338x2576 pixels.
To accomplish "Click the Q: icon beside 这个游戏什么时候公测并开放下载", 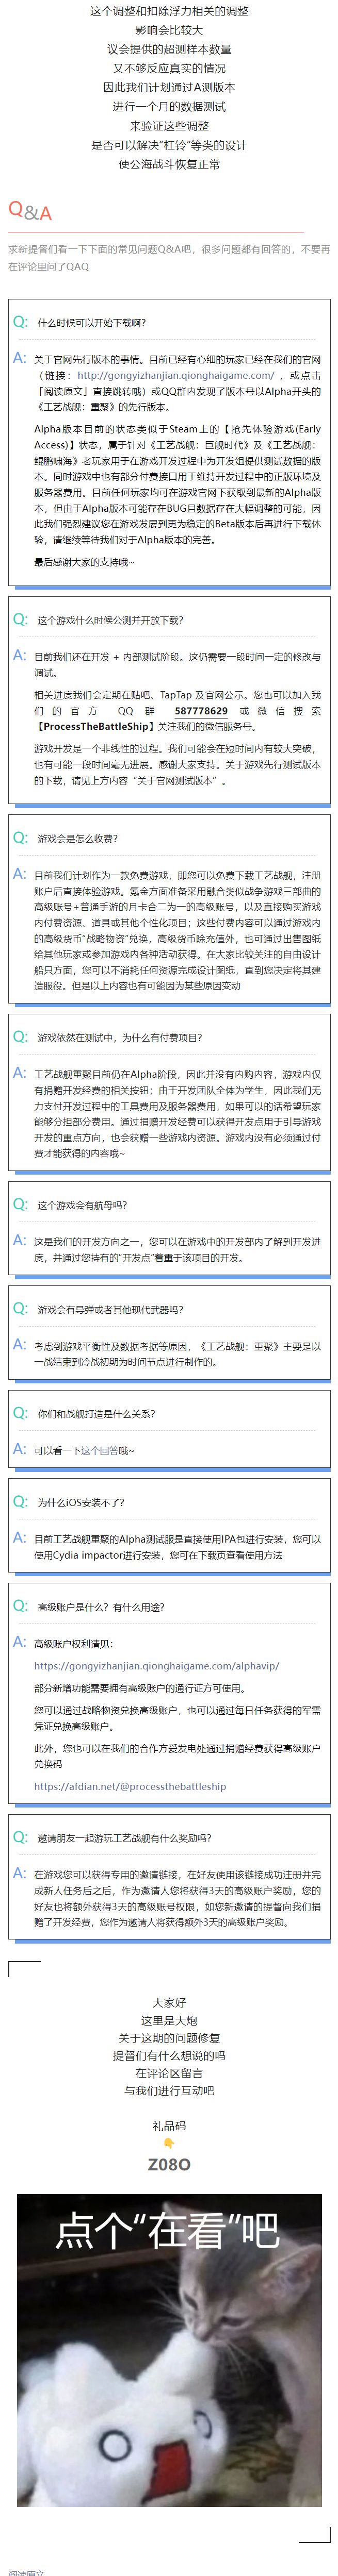I will coord(20,619).
